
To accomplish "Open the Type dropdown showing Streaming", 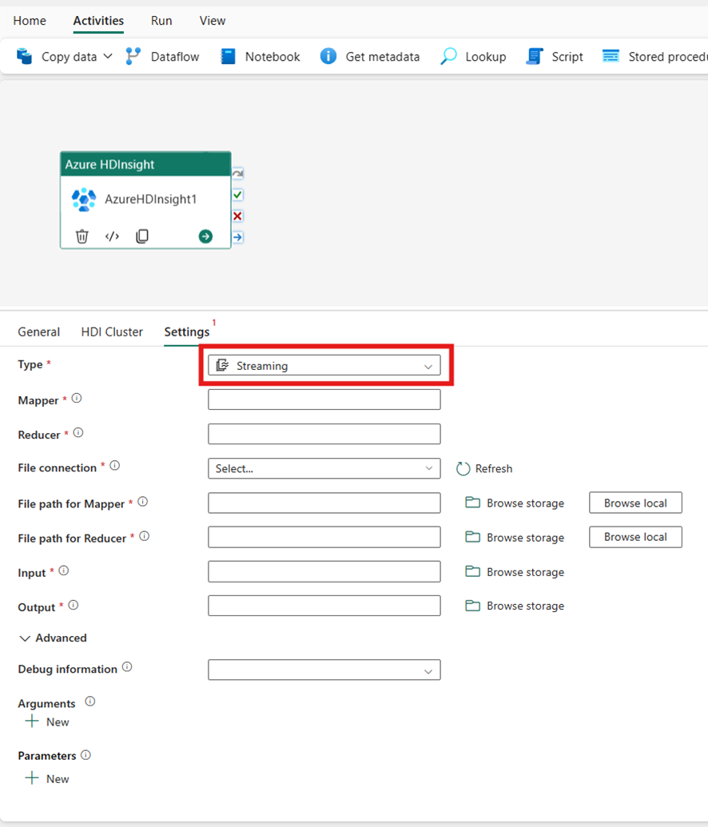I will pos(324,365).
